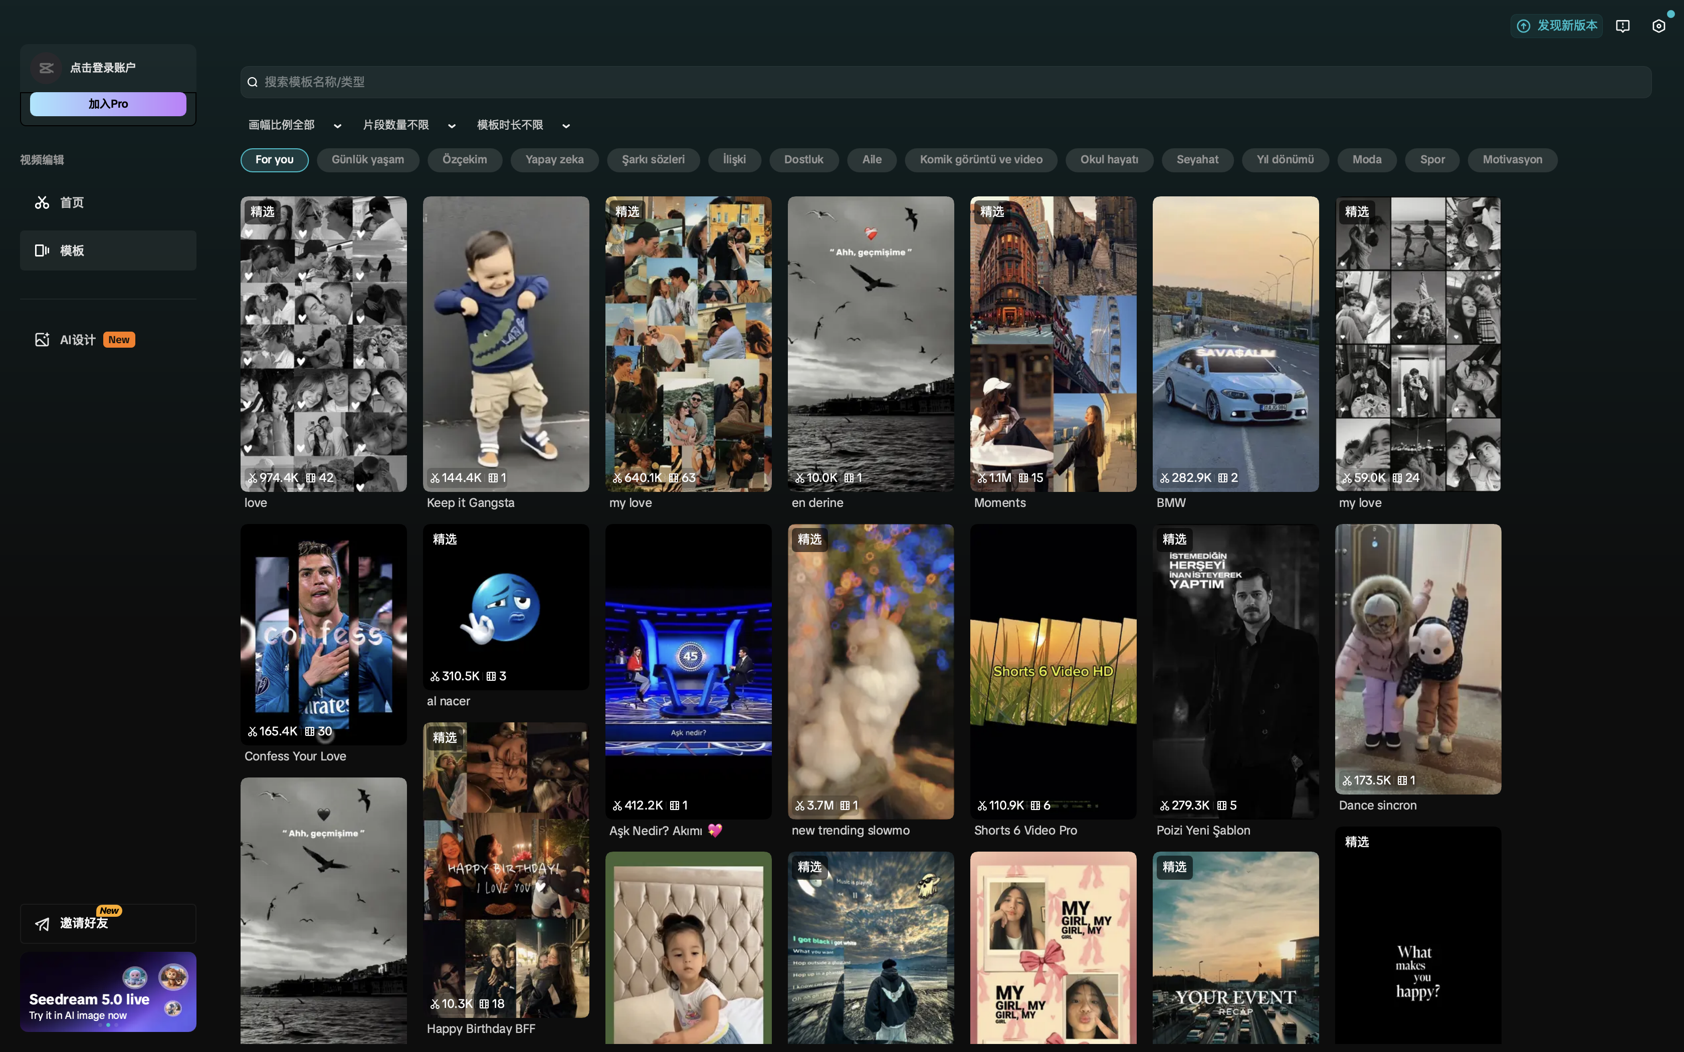Open the feedback message icon
Image resolution: width=1684 pixels, height=1052 pixels.
1622,26
